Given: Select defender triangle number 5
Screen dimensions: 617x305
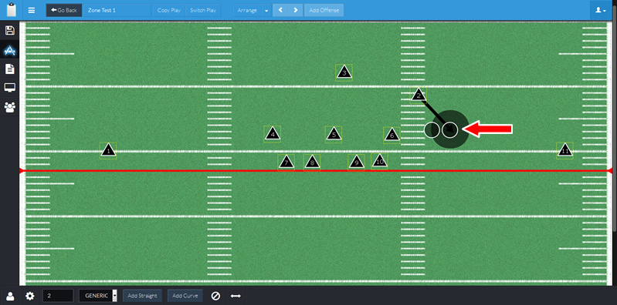Looking at the screenshot, I should 334,134.
